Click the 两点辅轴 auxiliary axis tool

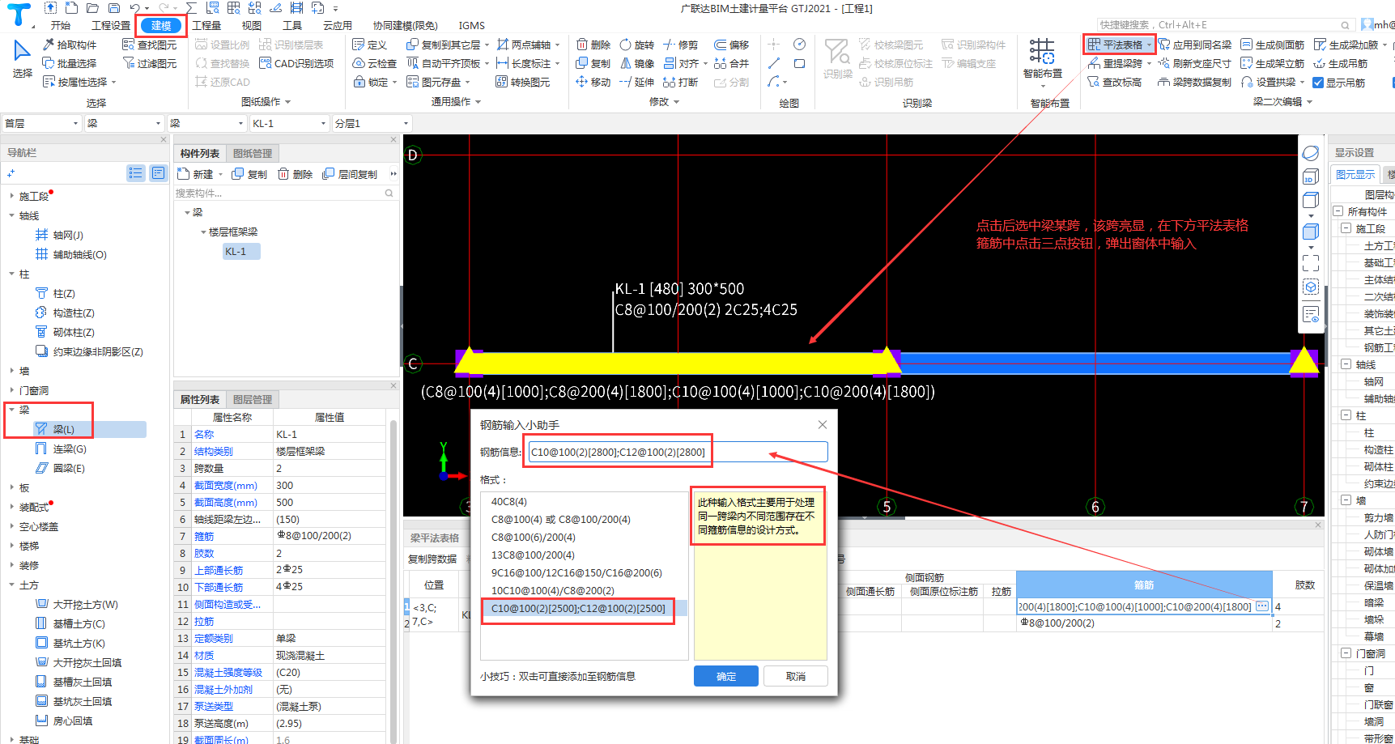tap(524, 45)
